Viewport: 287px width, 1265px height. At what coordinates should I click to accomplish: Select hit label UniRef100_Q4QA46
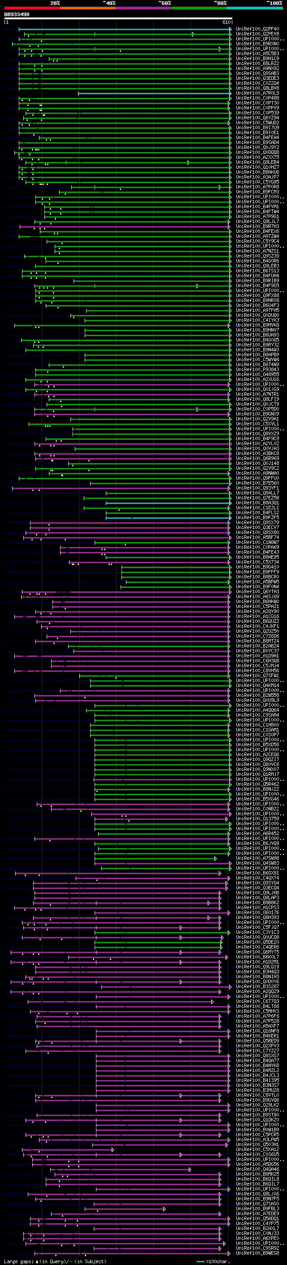[x=257, y=1169]
